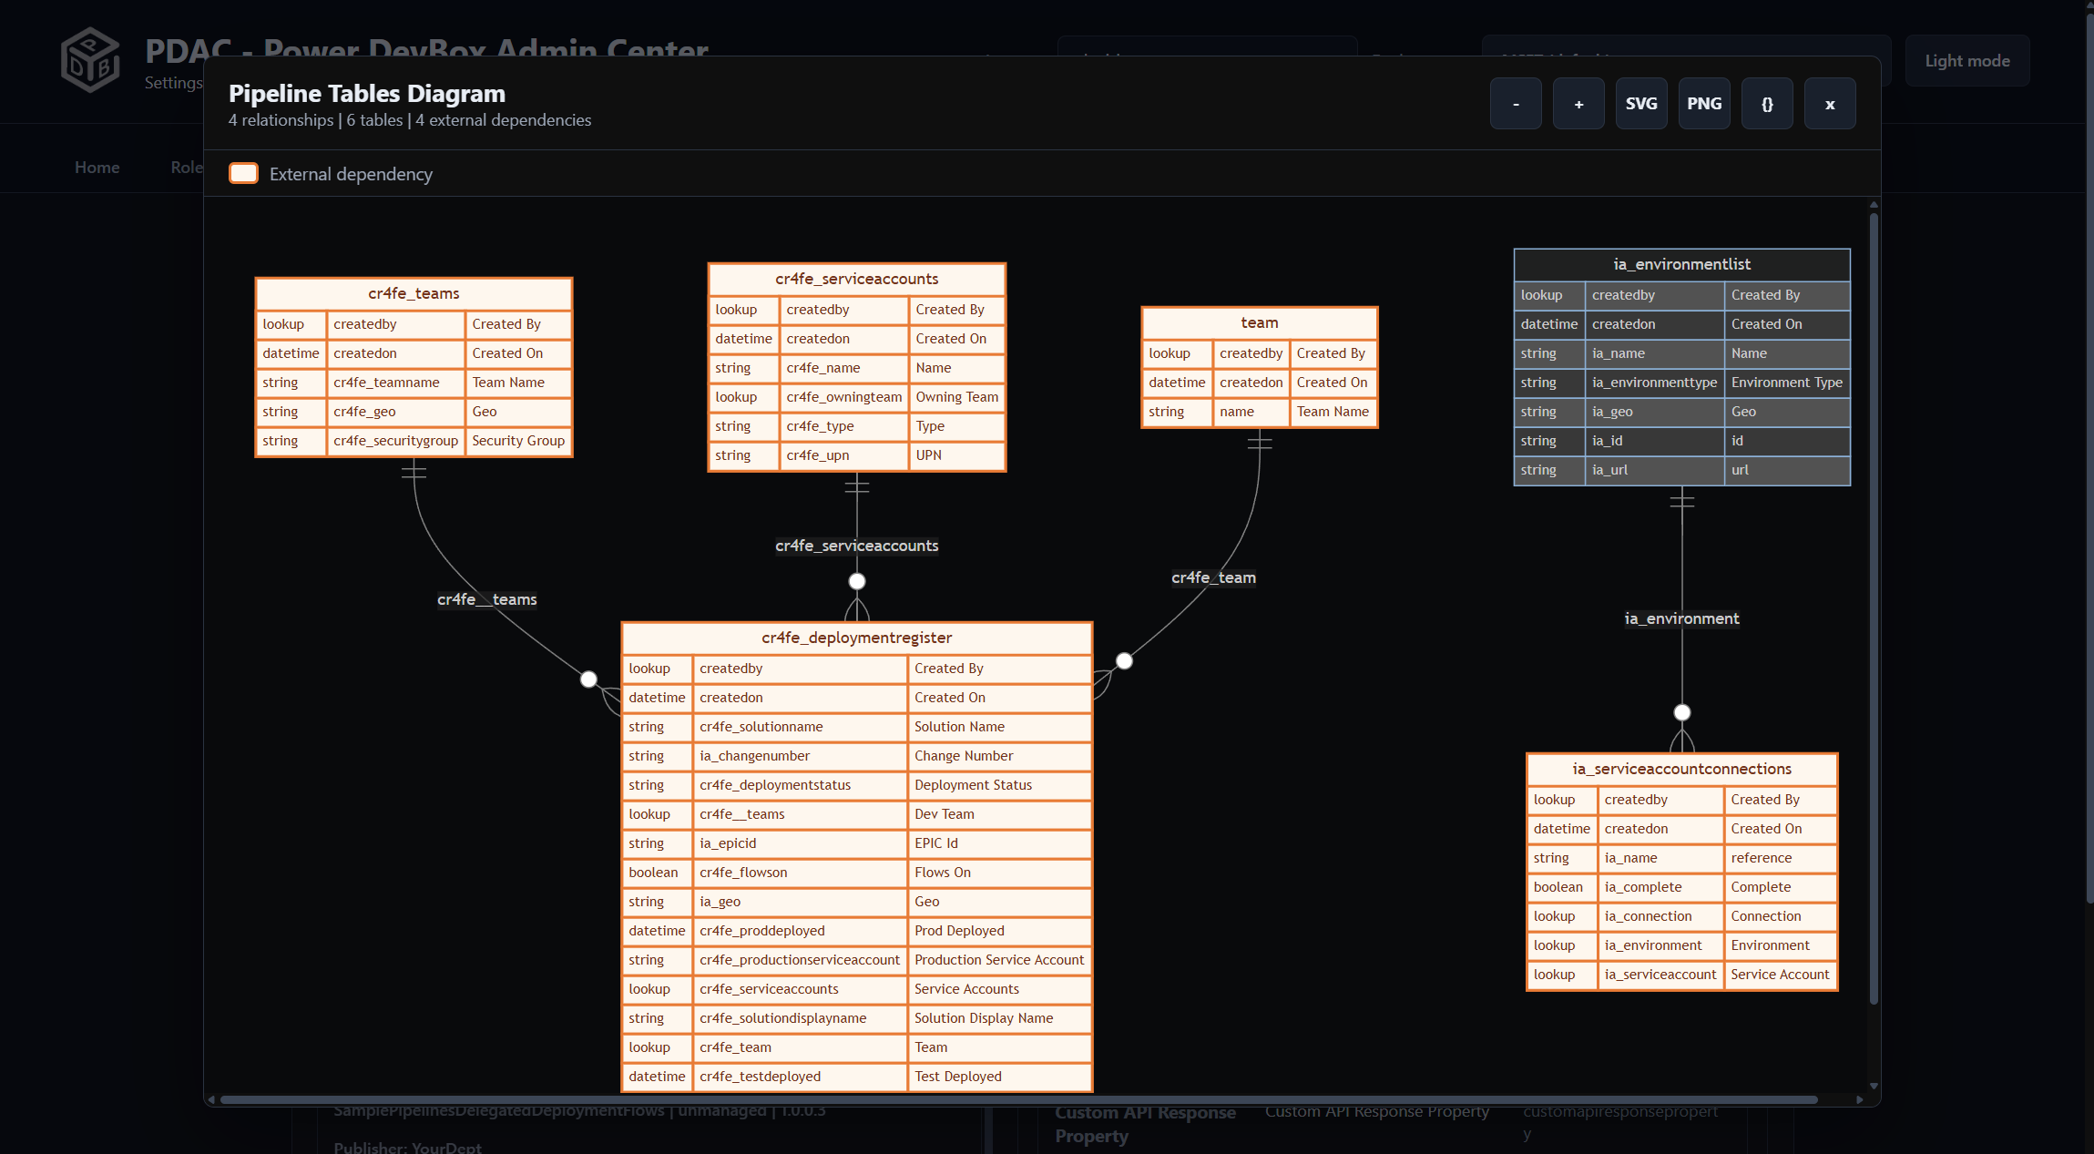Zoom in the diagram with the plus button
Screen dimensions: 2094x1154
tap(1578, 104)
